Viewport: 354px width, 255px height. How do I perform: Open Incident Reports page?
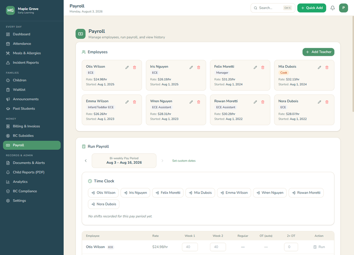click(32, 63)
